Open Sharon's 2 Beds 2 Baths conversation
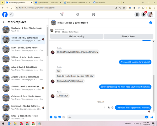 click(x=23, y=88)
